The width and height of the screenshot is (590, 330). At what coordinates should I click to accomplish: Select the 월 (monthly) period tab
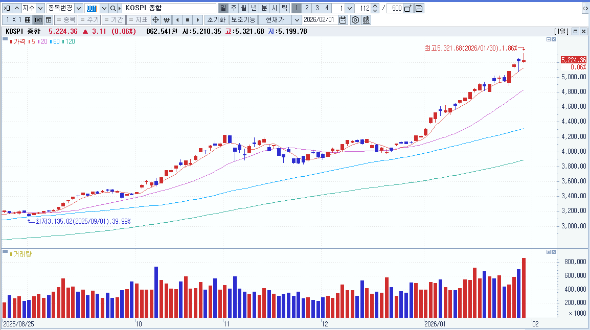click(x=244, y=8)
